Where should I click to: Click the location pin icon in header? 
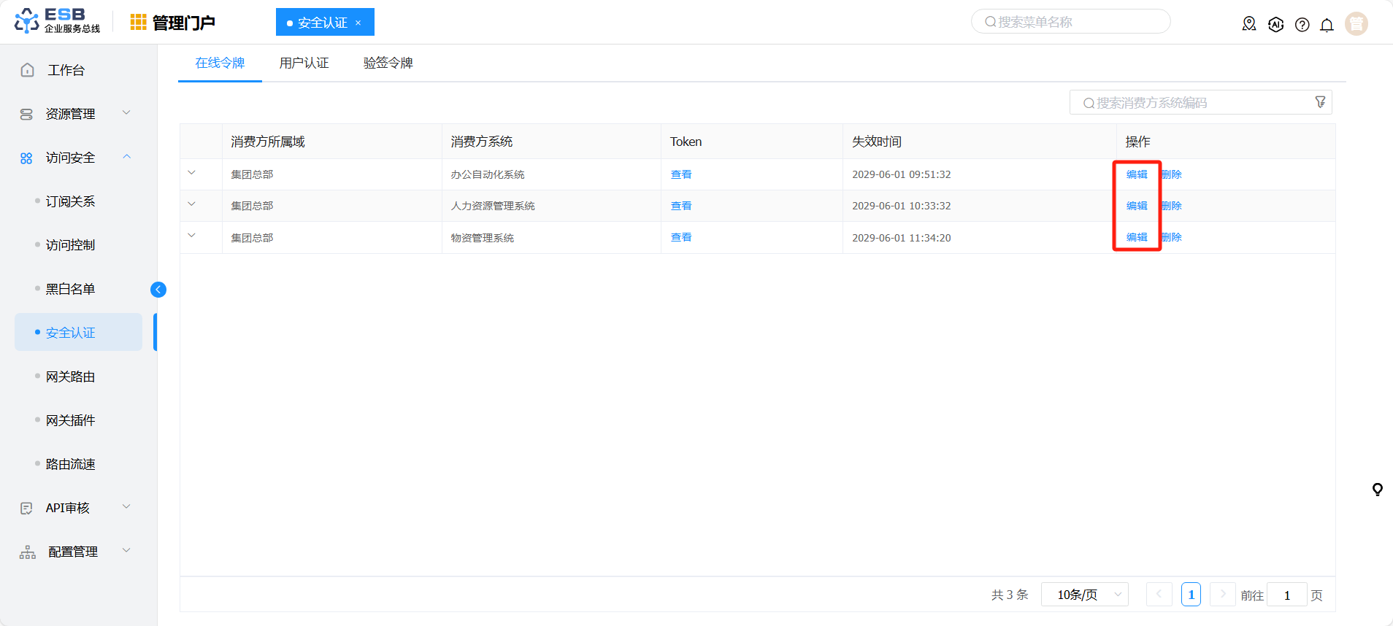pyautogui.click(x=1249, y=24)
